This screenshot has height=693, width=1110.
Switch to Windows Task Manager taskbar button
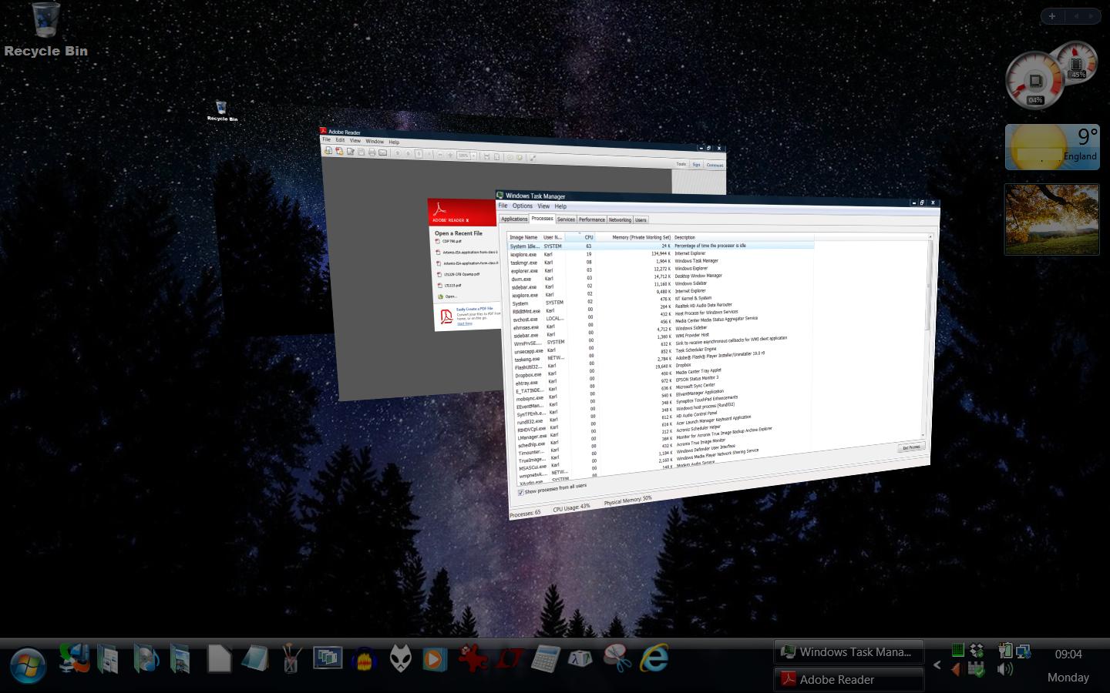849,651
